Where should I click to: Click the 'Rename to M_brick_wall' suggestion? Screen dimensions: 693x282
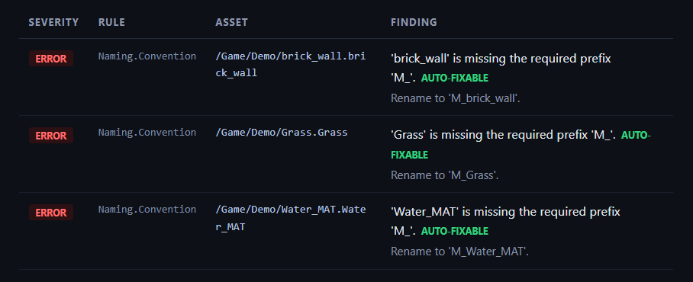pyautogui.click(x=455, y=98)
